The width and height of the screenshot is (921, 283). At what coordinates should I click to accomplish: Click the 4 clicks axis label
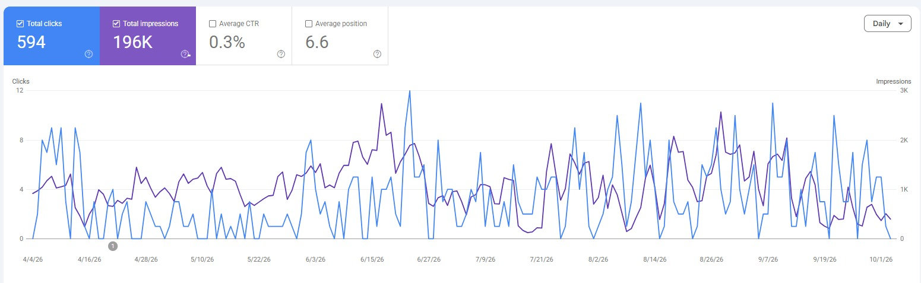tap(21, 189)
